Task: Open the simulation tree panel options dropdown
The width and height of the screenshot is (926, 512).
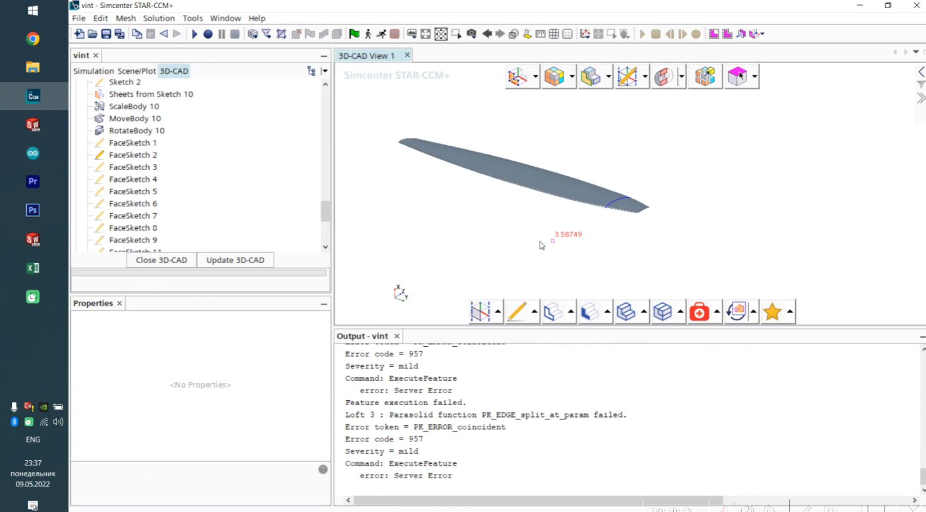Action: 324,71
